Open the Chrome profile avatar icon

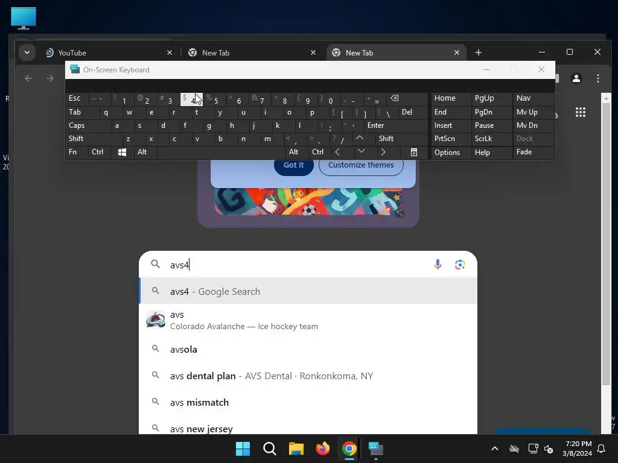576,78
